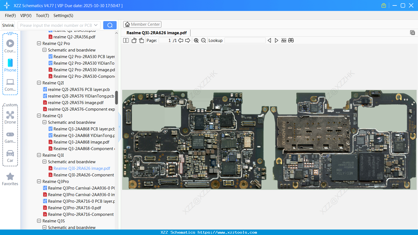
Task: Open the binoculars search icon
Action: pyautogui.click(x=291, y=41)
